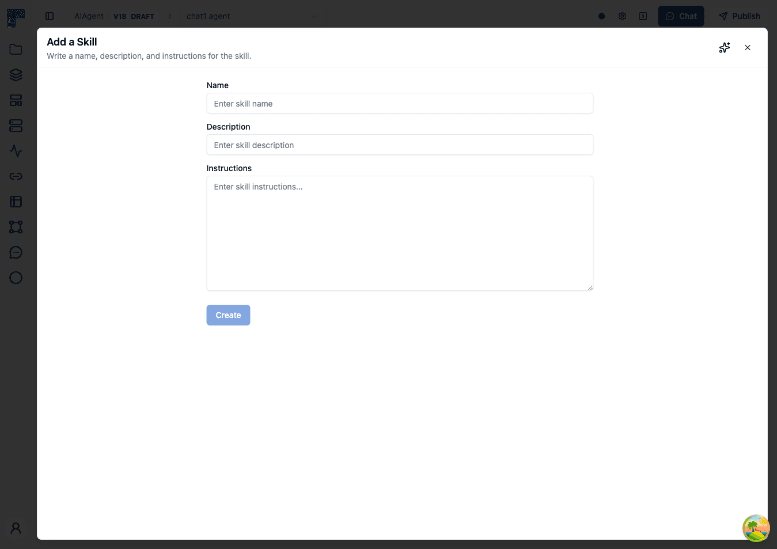Select the layers stack icon in the sidebar
Screen dimensions: 777x549
[16, 75]
